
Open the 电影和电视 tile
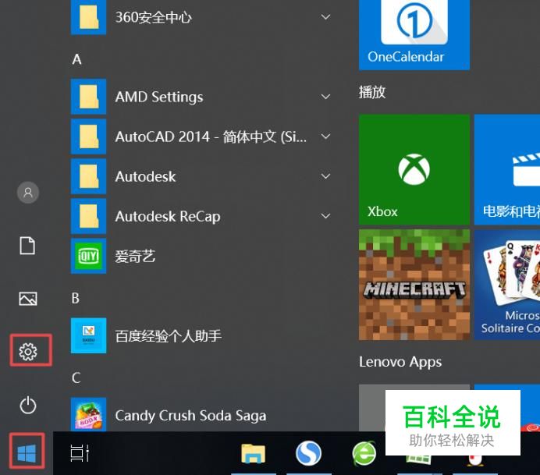[507, 170]
